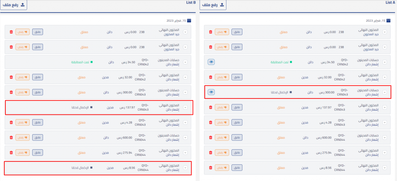Delete the 32.00 row in List A

[211, 77]
